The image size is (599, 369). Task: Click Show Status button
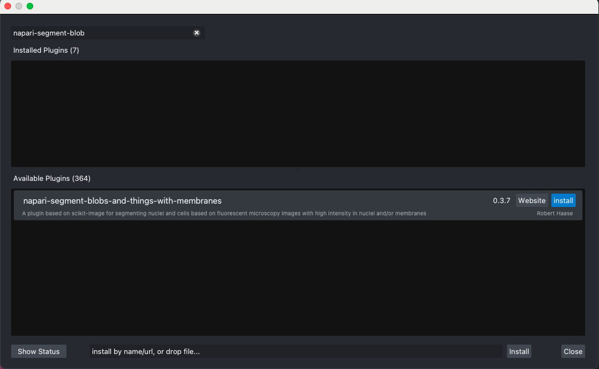click(x=39, y=351)
